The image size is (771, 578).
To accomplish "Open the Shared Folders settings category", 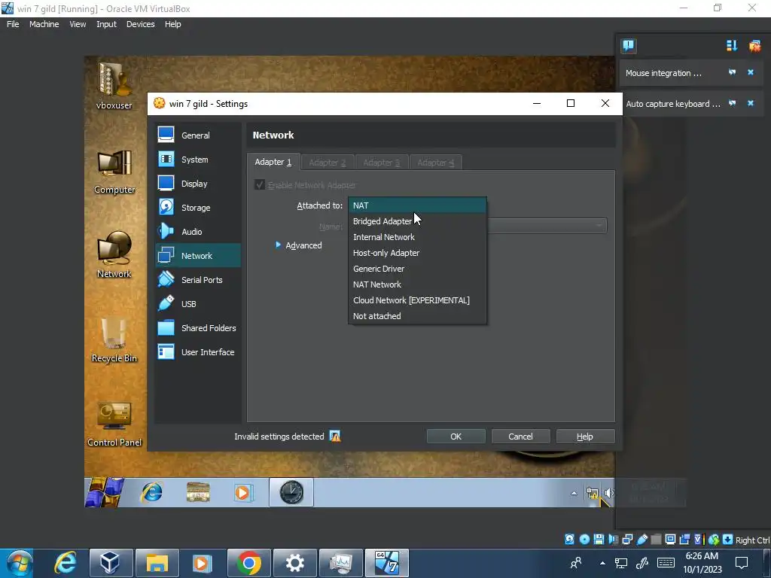I will coord(198,328).
